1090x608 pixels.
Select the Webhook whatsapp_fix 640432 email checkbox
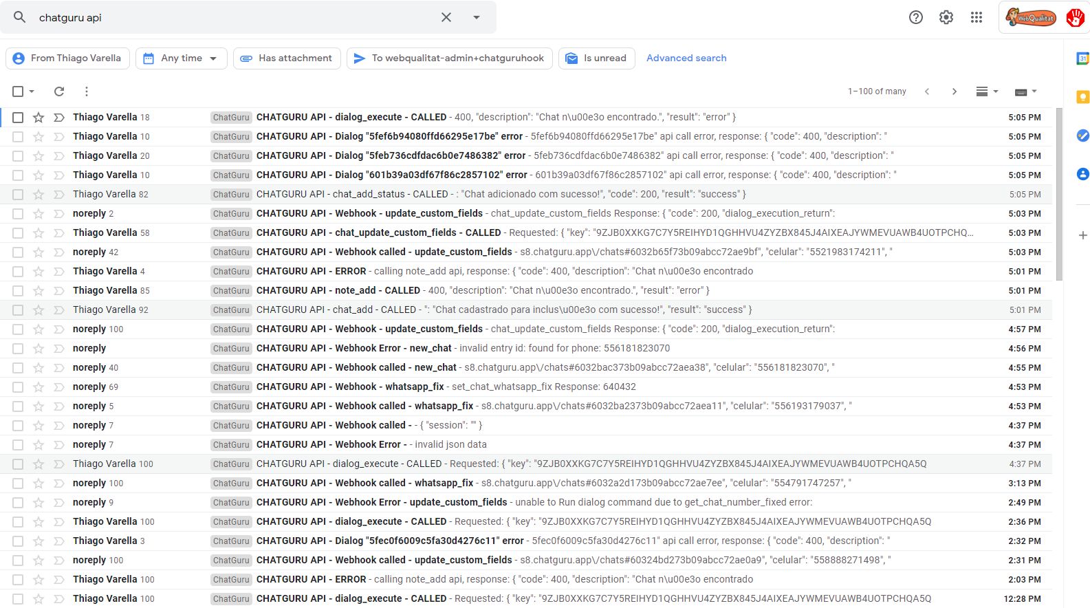(x=18, y=387)
